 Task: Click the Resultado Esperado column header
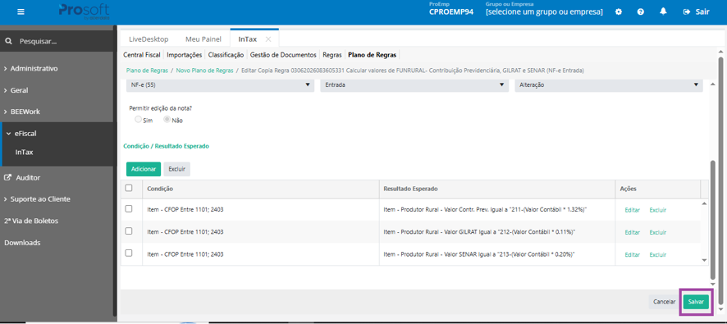coord(411,189)
